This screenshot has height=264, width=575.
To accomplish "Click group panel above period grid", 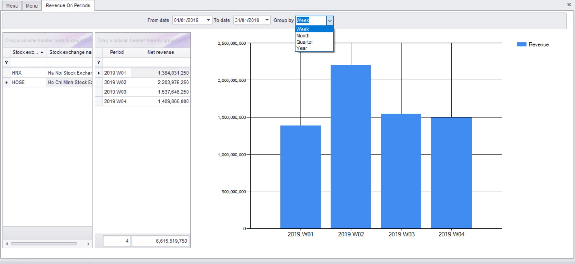I will pyautogui.click(x=143, y=40).
